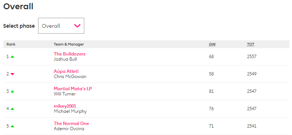
Task: Click manager name Joshua Bull
Action: [x=65, y=59]
